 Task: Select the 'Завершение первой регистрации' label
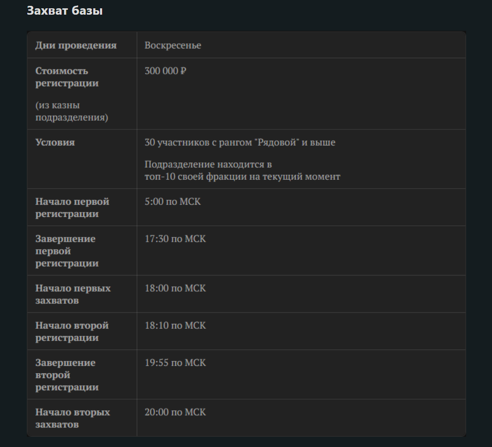point(67,251)
